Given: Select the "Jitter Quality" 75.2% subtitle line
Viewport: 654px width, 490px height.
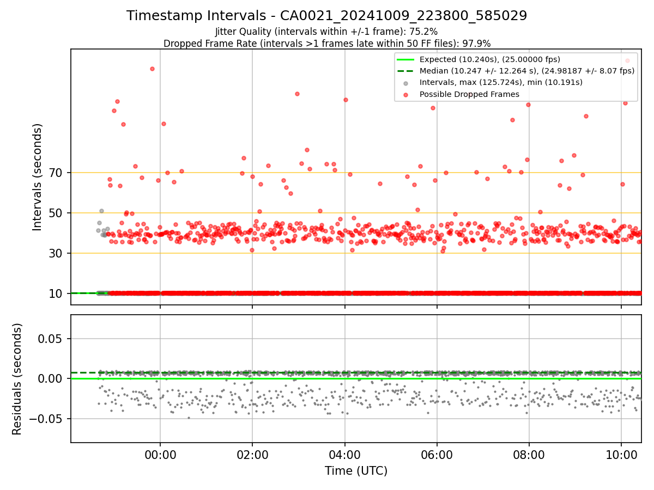Looking at the screenshot, I should 326,32.
